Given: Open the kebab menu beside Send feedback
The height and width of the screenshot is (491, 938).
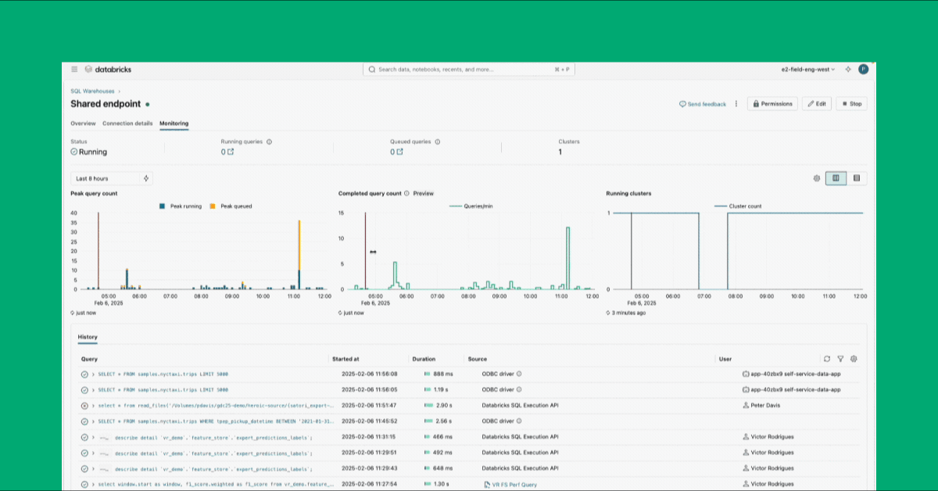Looking at the screenshot, I should click(736, 104).
